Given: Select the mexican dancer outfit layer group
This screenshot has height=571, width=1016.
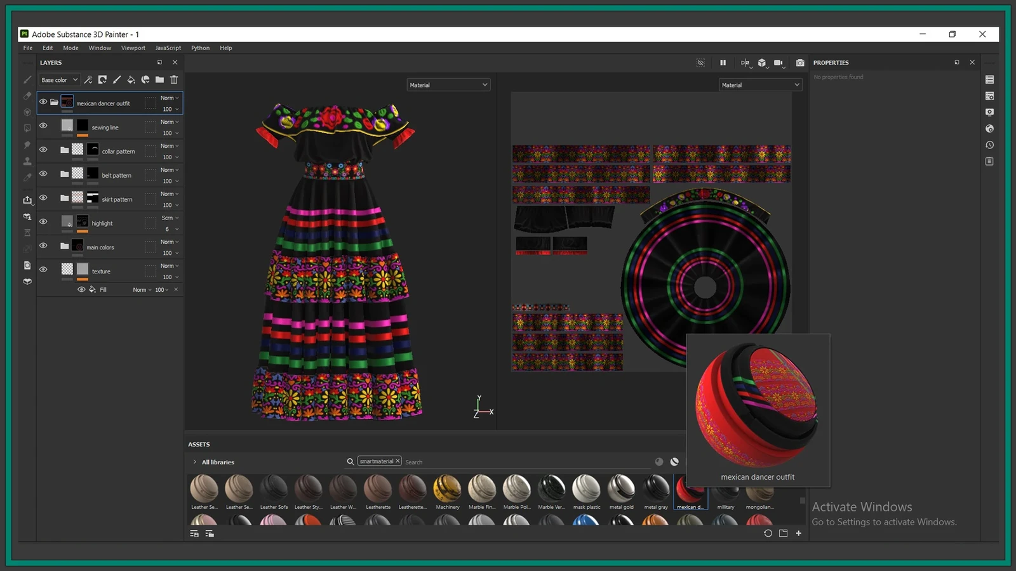Looking at the screenshot, I should point(110,103).
